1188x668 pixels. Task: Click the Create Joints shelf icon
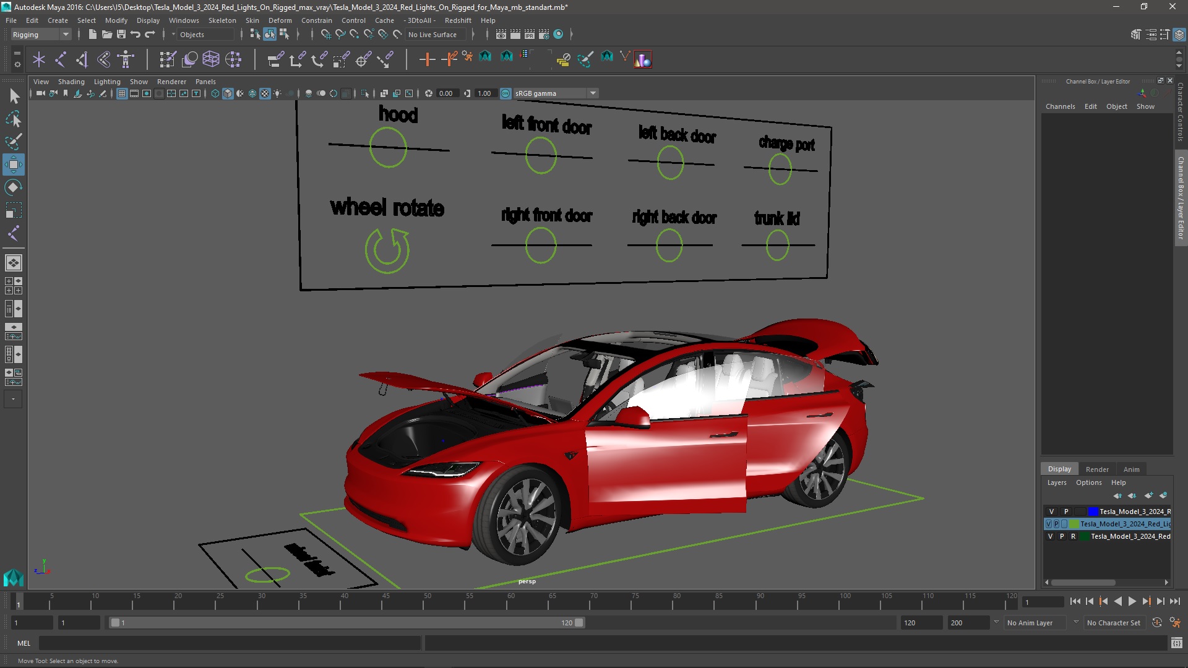click(61, 59)
